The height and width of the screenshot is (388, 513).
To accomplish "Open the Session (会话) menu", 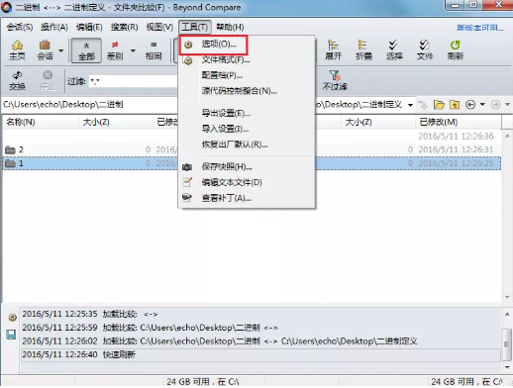I will pos(20,27).
